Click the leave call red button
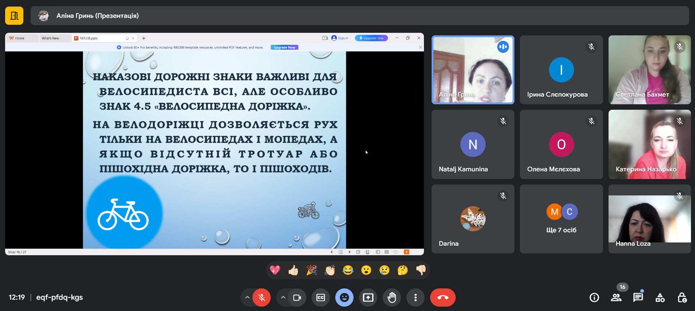 pos(443,298)
